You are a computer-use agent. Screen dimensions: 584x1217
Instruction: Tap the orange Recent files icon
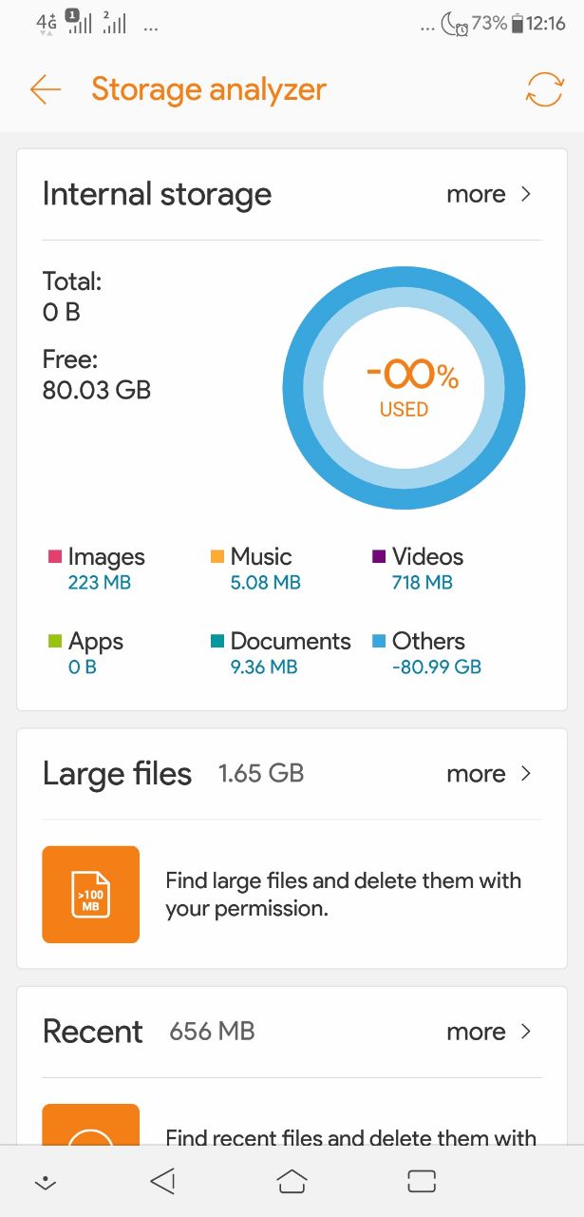point(91,1125)
